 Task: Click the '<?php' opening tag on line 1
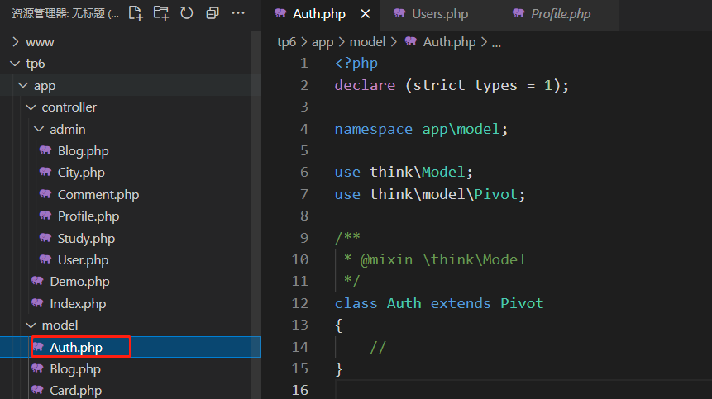356,63
